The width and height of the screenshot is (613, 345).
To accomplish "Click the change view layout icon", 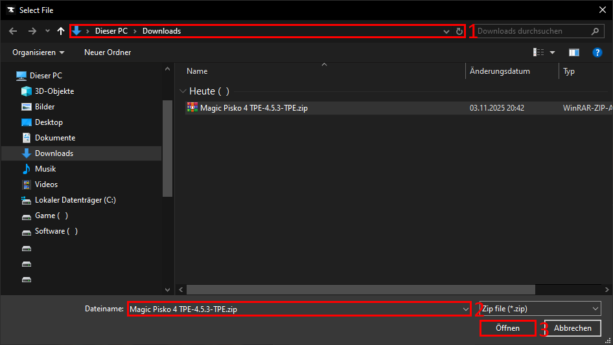I will point(538,52).
